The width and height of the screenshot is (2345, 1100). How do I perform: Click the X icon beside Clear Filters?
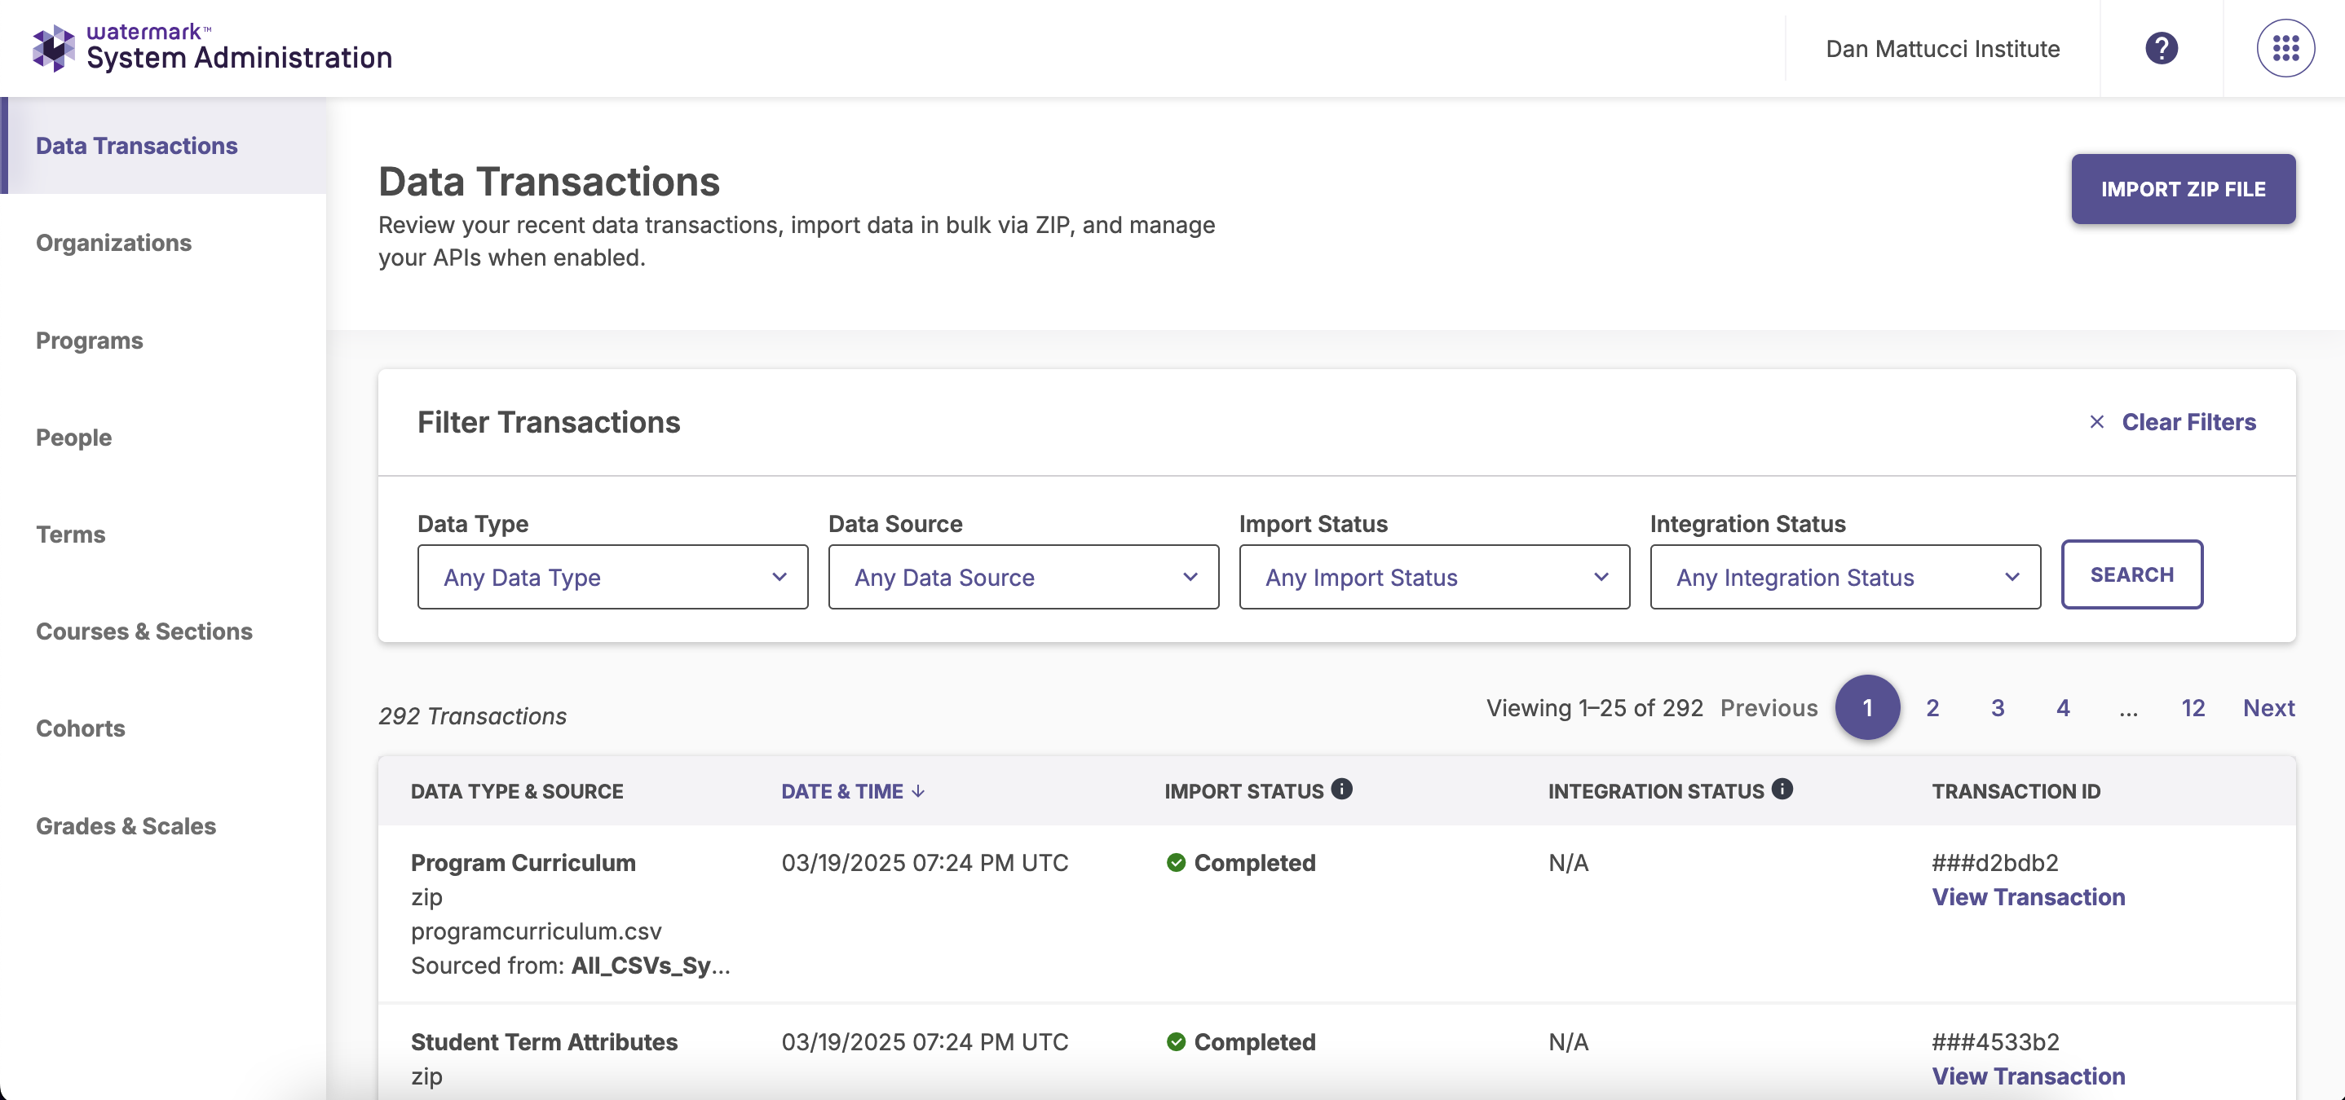(2096, 422)
